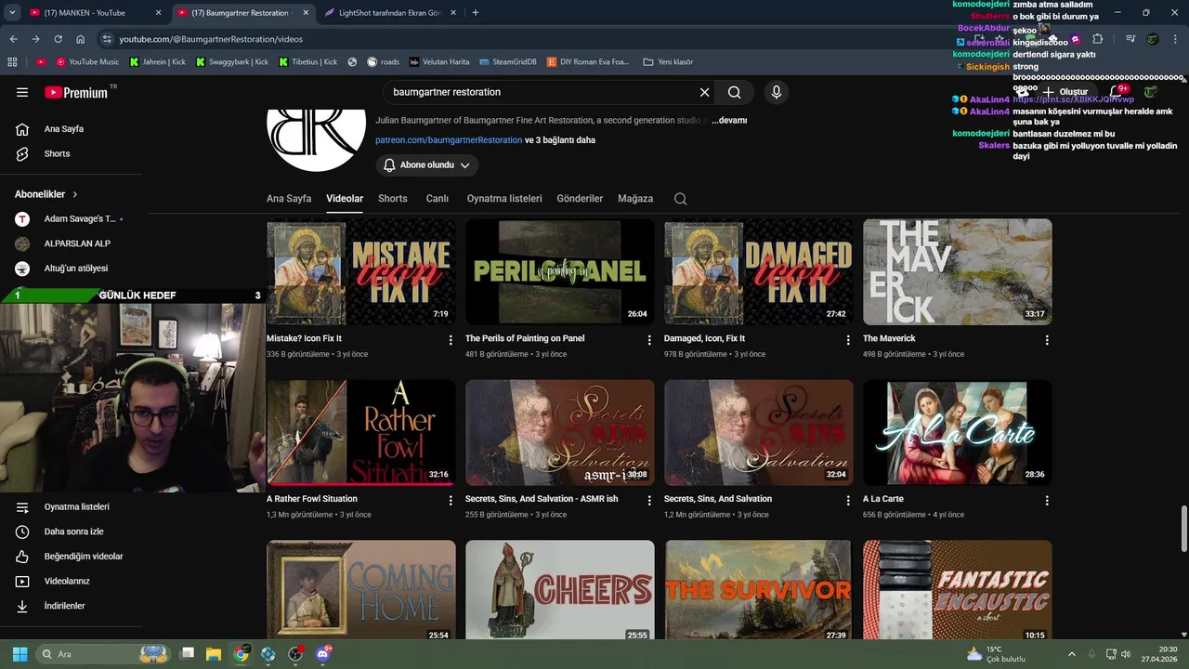Open Discord from the taskbar
The height and width of the screenshot is (669, 1189).
tap(322, 654)
